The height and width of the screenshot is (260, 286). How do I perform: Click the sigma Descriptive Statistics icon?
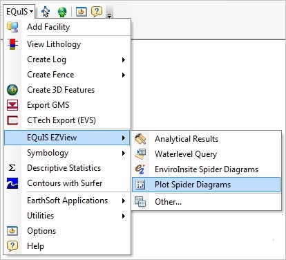(x=12, y=168)
